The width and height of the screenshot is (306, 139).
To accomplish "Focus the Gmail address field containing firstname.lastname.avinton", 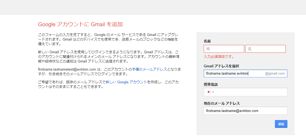I will (246, 74).
